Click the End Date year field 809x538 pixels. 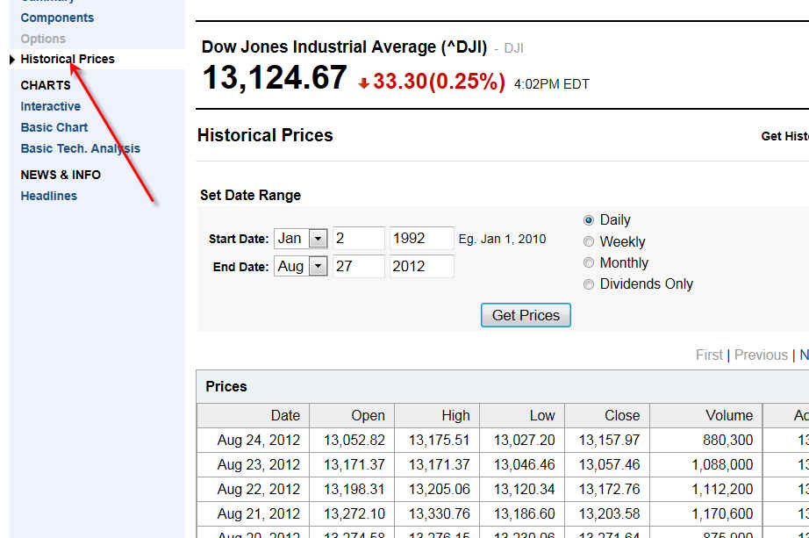pos(421,267)
